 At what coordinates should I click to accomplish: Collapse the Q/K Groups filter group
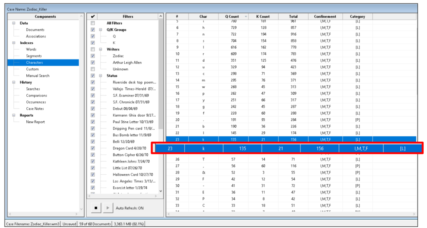(x=100, y=30)
